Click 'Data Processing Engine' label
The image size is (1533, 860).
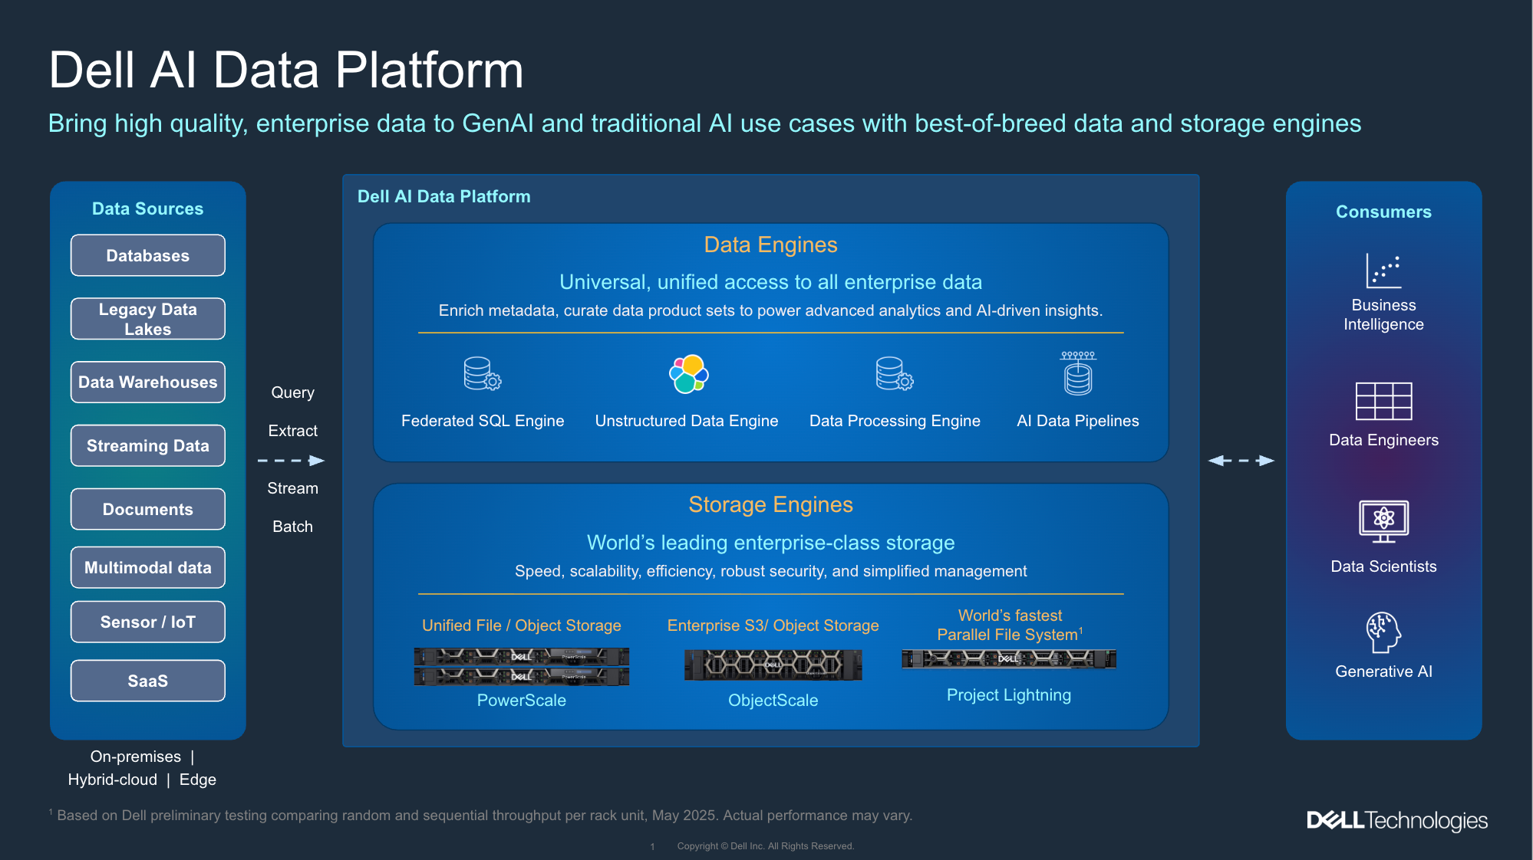coord(895,421)
